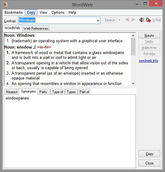Click the Noun: Windows heading
The image size is (165, 172).
[x=19, y=35]
